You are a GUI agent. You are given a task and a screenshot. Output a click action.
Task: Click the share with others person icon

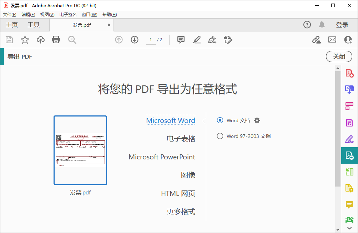[348, 40]
